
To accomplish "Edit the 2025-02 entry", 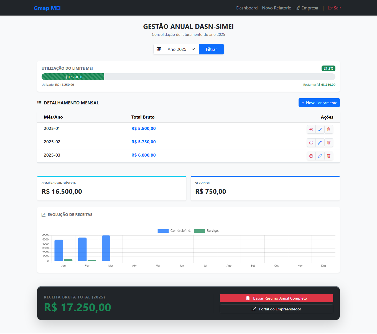I will tap(320, 143).
